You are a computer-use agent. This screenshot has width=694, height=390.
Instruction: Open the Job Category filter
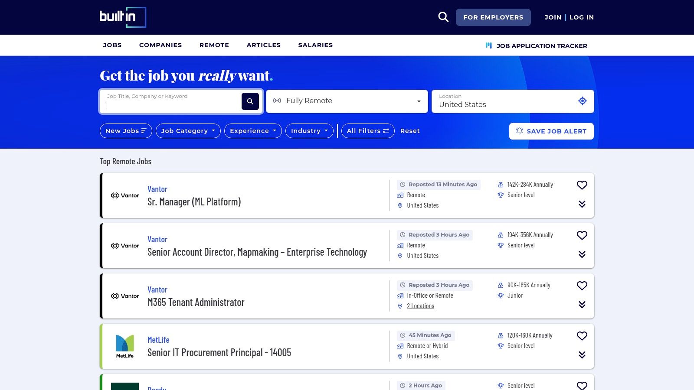188,131
